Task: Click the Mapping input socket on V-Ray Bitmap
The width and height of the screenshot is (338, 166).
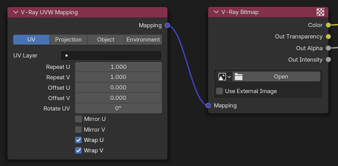Action: [208, 105]
